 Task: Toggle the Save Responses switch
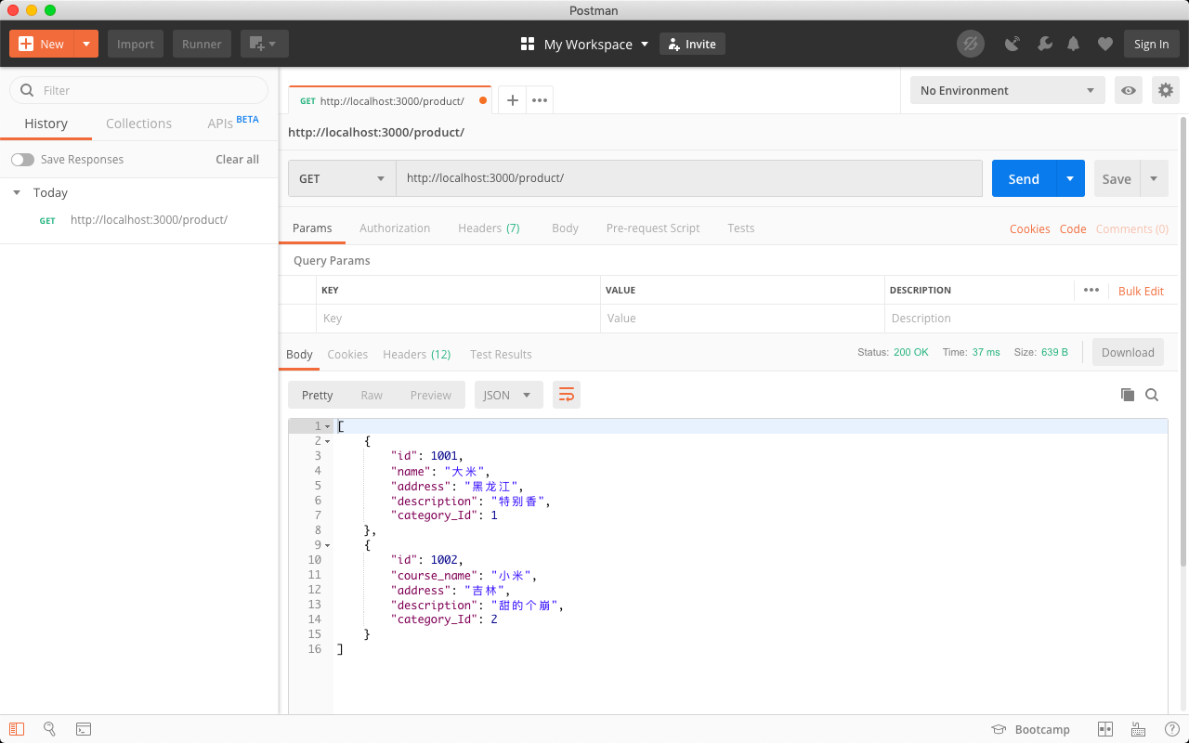tap(22, 160)
